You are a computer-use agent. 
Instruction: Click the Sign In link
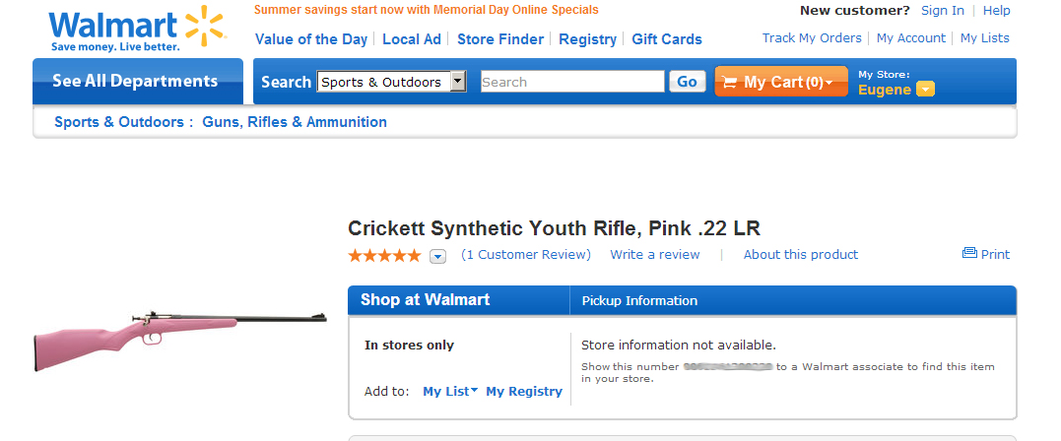pyautogui.click(x=943, y=11)
